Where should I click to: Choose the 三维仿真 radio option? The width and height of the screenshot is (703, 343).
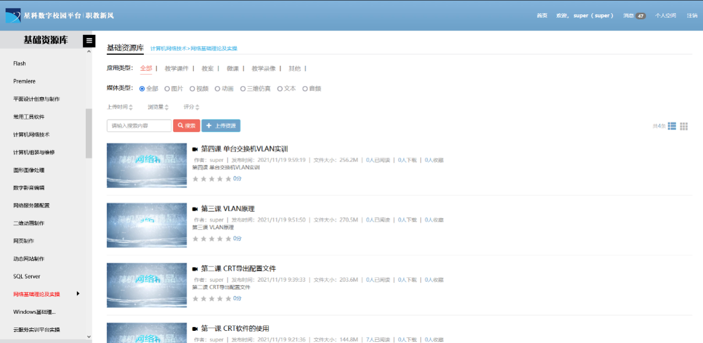coord(243,89)
